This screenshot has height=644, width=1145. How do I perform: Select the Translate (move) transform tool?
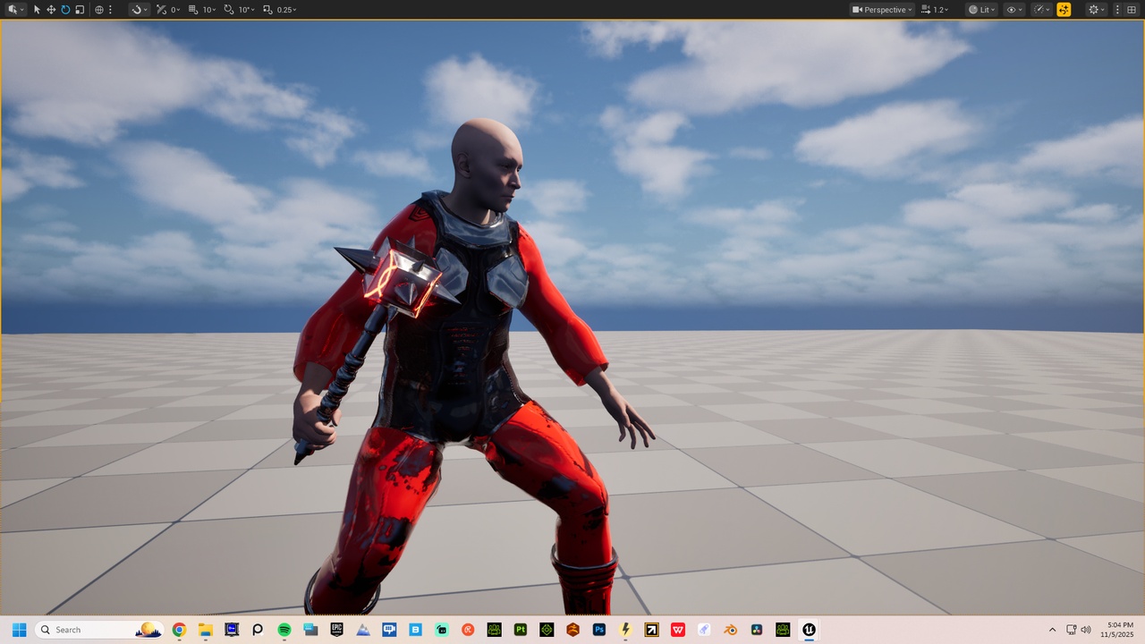[51, 10]
